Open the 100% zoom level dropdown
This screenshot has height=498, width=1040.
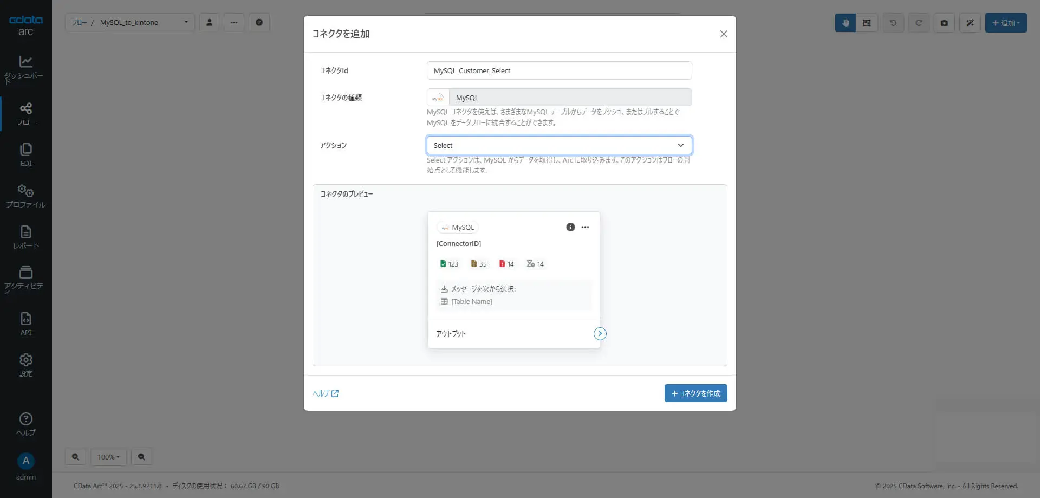click(108, 457)
